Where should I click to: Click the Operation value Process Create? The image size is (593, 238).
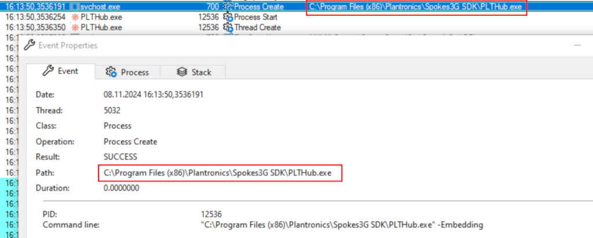[x=130, y=141]
